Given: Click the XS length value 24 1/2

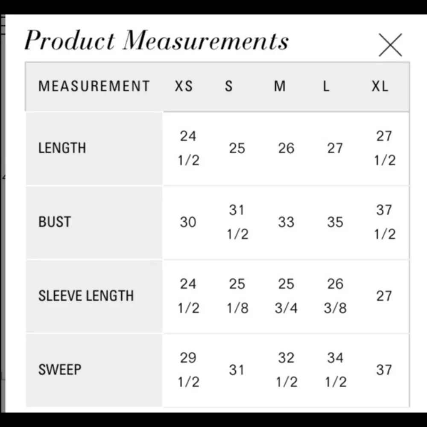Looking at the screenshot, I should click(188, 148).
